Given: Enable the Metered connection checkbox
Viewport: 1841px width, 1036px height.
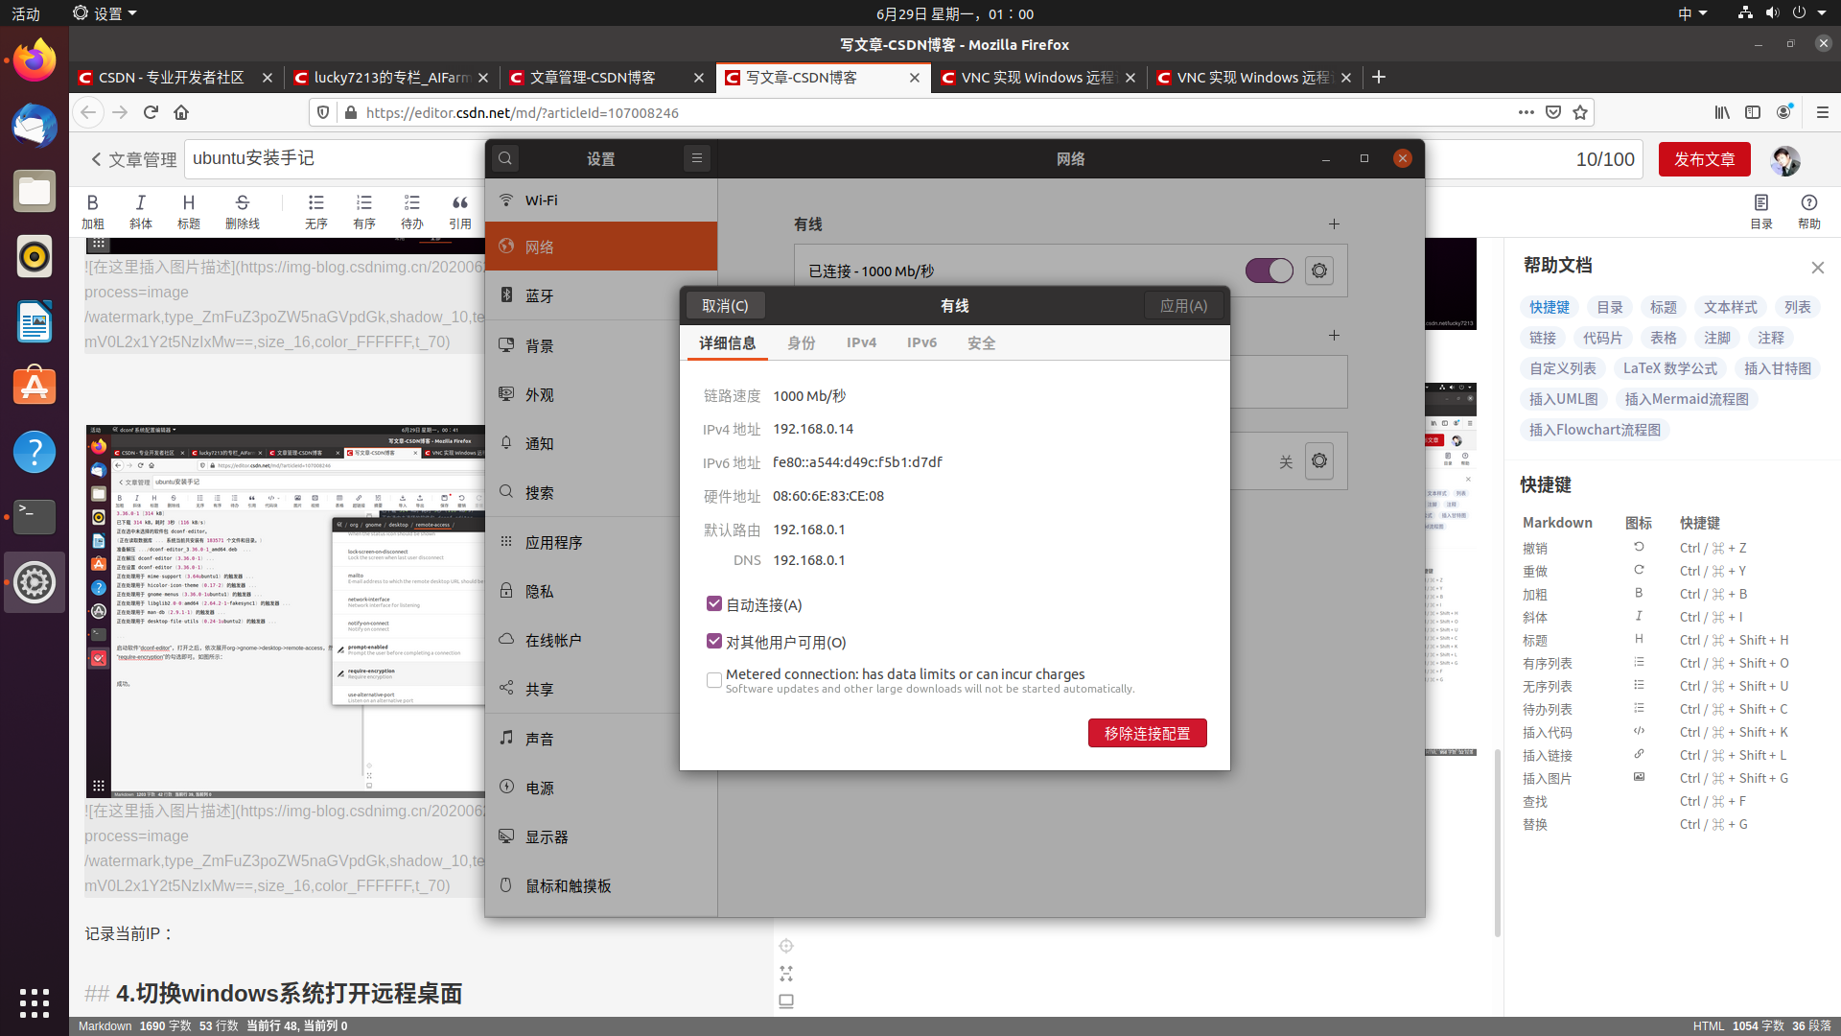Looking at the screenshot, I should pyautogui.click(x=714, y=679).
